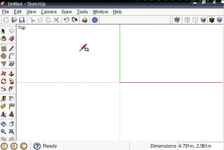The image size is (224, 150).
Task: Click the Dimensions value box
Action: [200, 146]
